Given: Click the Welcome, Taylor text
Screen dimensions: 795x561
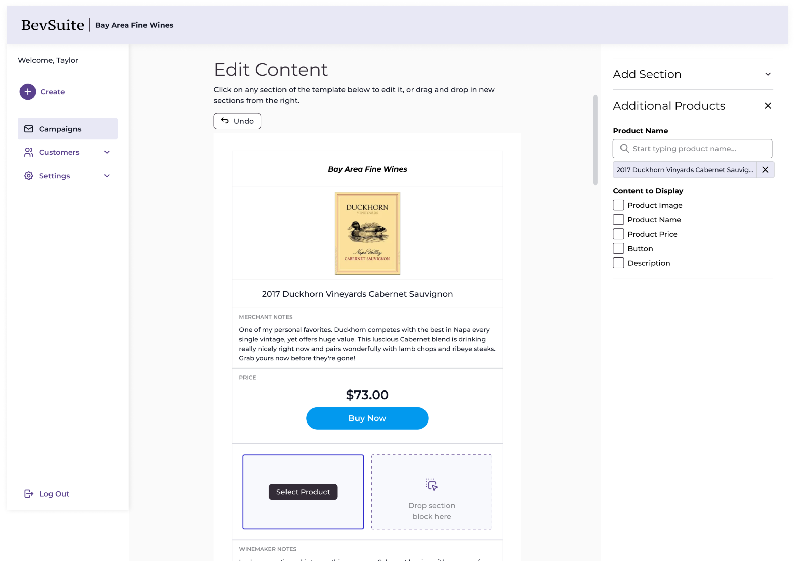Looking at the screenshot, I should tap(48, 60).
